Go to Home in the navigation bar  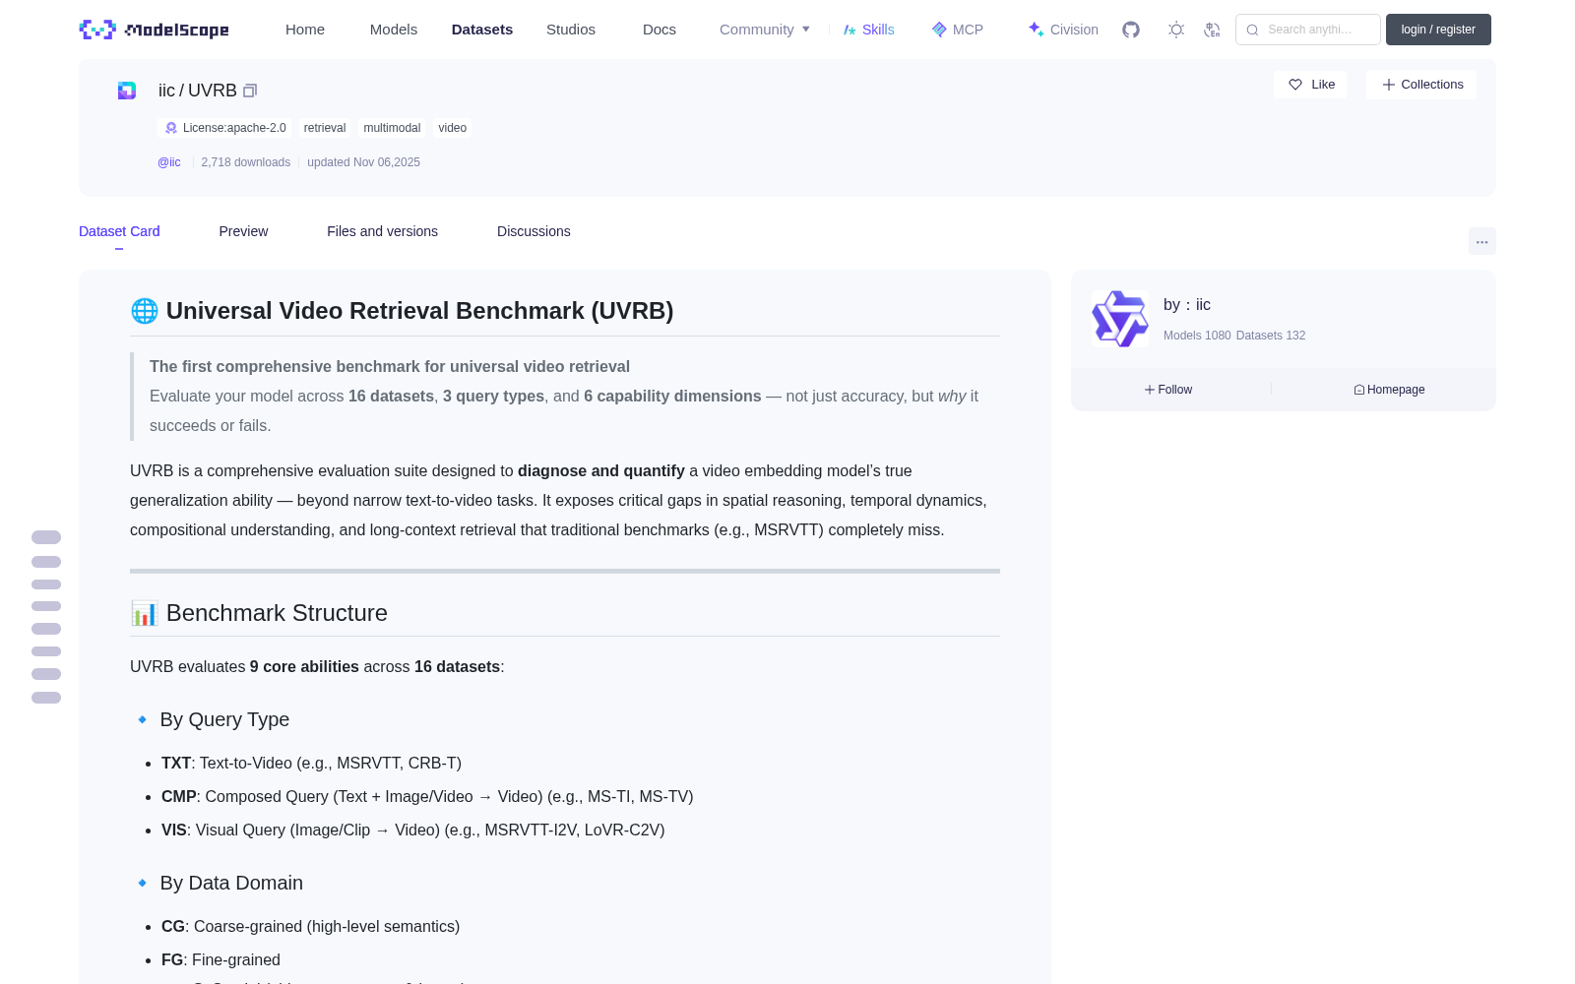305,30
